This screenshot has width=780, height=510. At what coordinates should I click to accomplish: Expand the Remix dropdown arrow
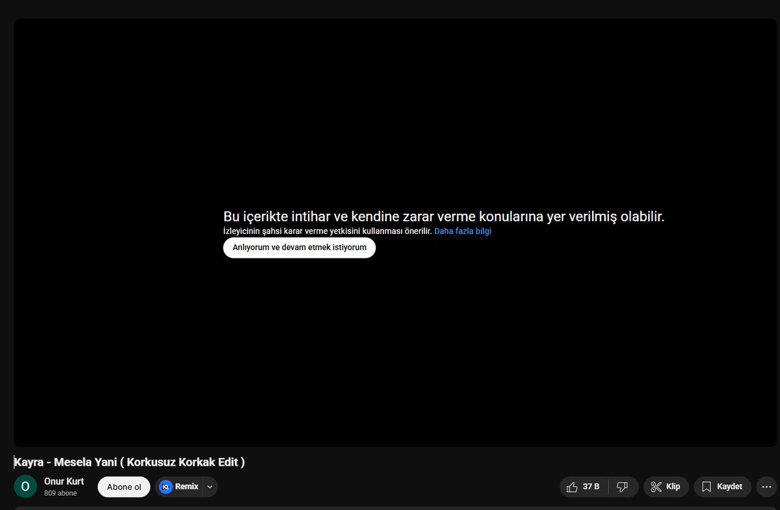tap(210, 487)
